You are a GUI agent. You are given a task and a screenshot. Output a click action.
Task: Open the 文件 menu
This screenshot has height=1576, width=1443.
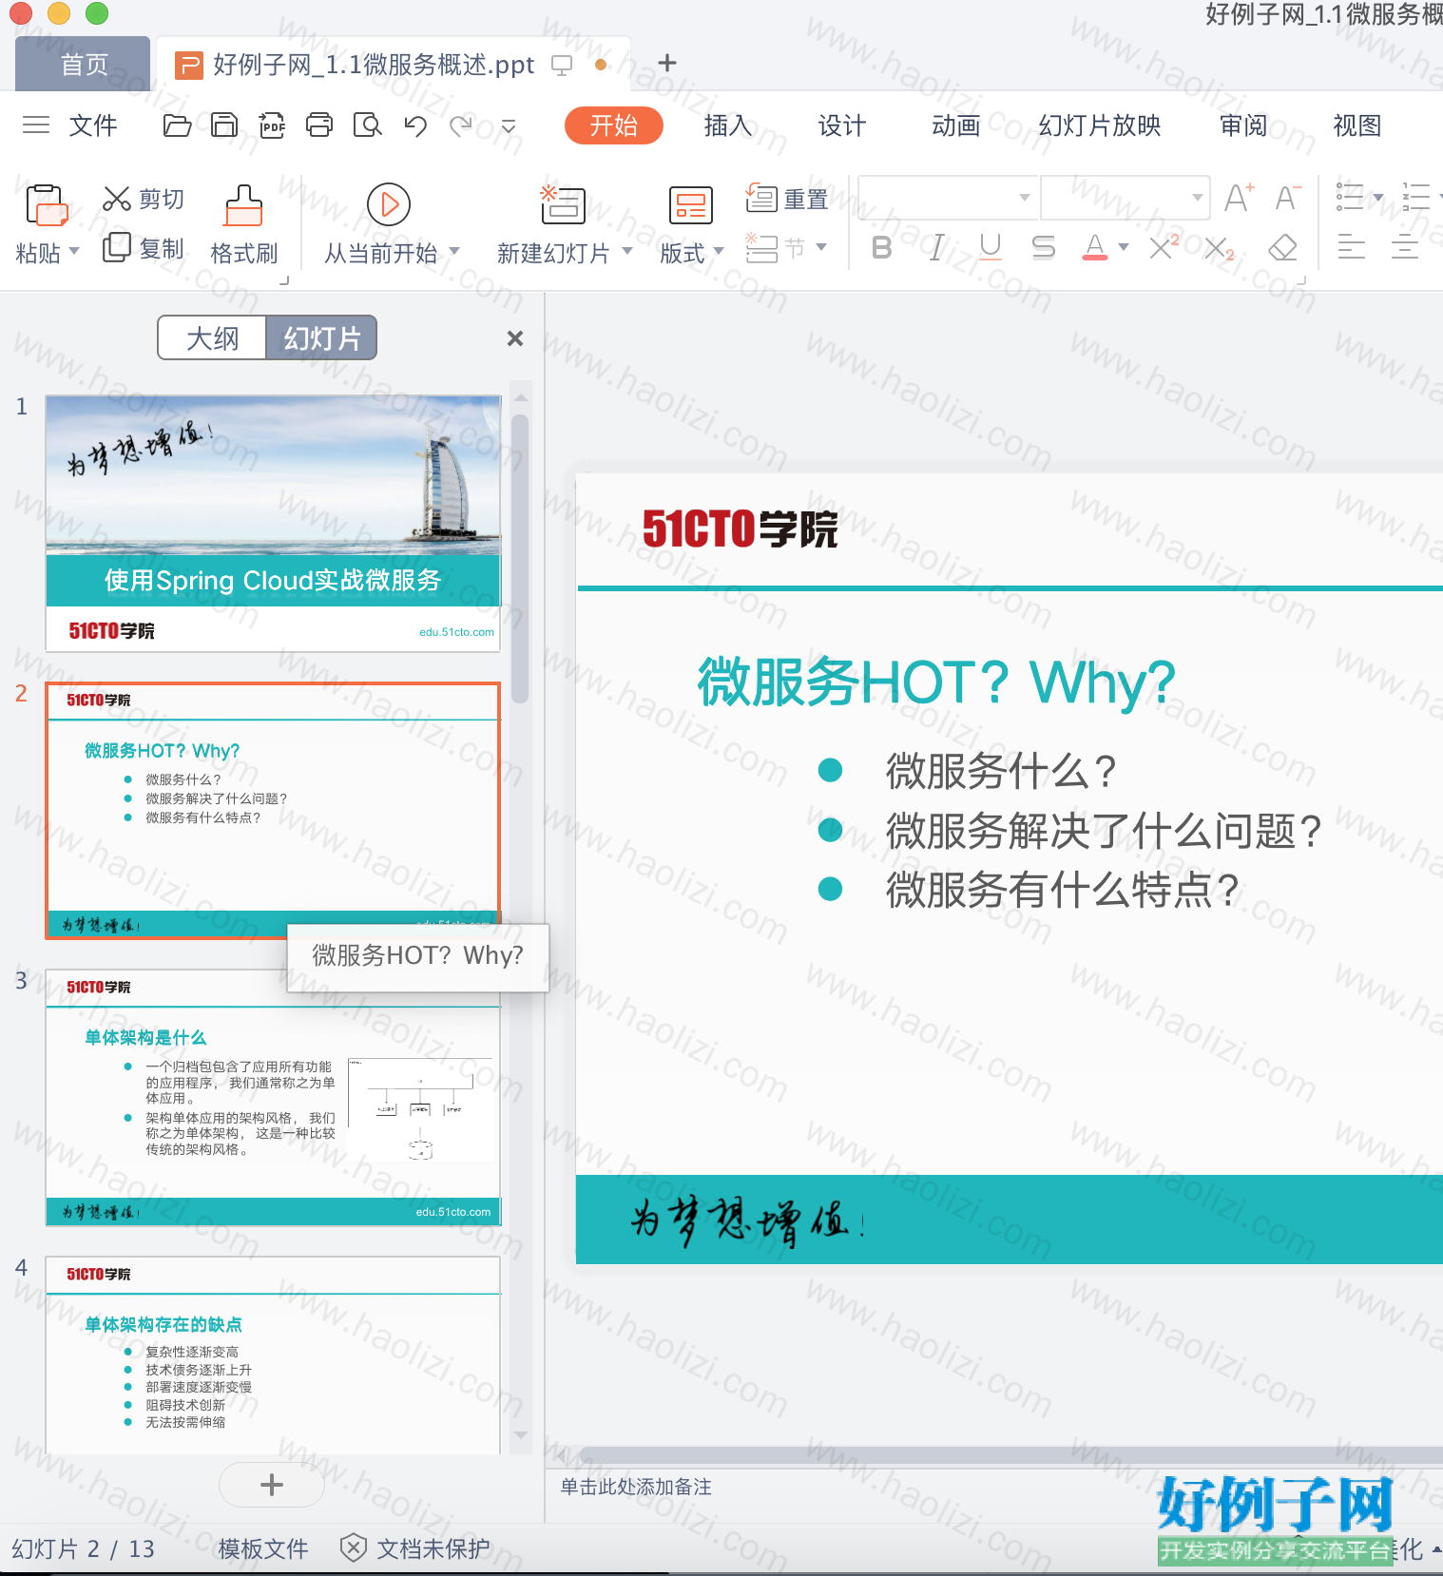pos(93,125)
